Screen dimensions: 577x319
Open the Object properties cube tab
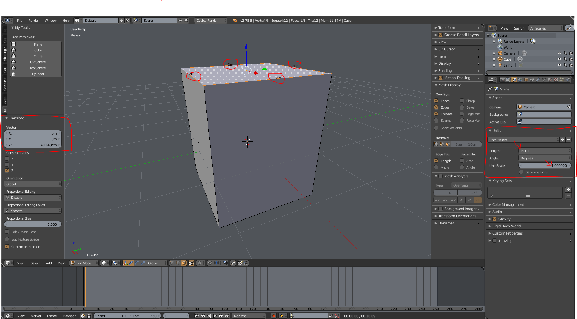point(526,80)
